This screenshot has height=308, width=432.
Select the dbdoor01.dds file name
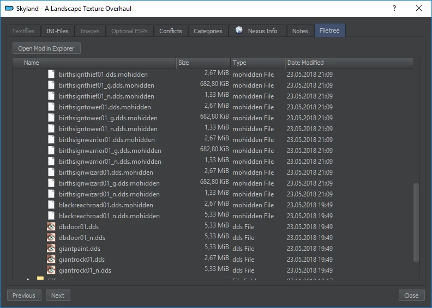[x=79, y=227]
